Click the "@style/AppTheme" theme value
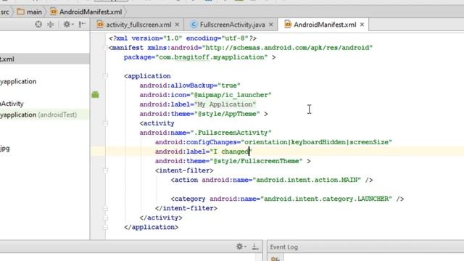Image resolution: width=464 pixels, height=261 pixels. (227, 114)
